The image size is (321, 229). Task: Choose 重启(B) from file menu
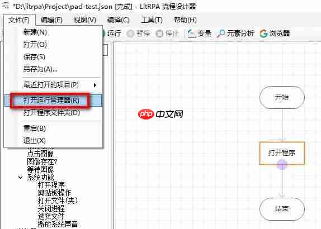click(x=53, y=128)
